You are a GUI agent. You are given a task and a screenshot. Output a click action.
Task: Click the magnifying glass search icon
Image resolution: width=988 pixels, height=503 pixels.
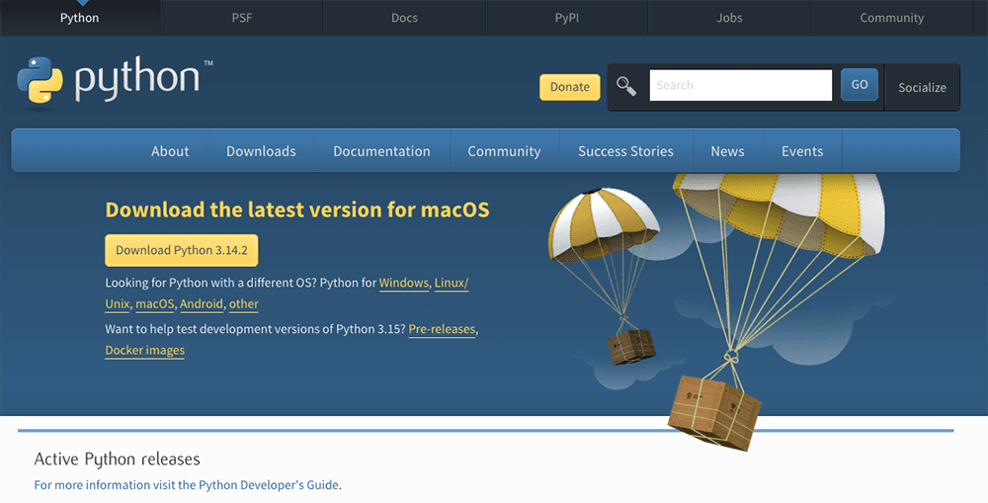626,86
